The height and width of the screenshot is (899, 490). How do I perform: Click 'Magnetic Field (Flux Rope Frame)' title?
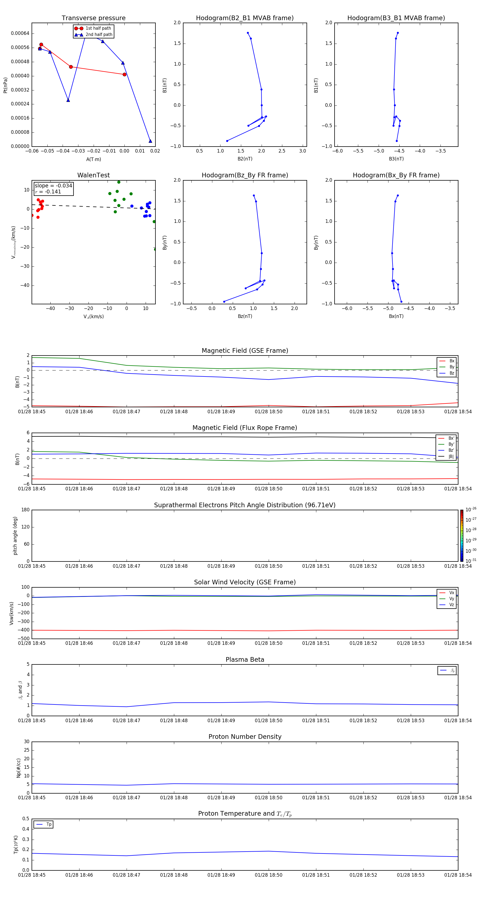click(x=245, y=428)
